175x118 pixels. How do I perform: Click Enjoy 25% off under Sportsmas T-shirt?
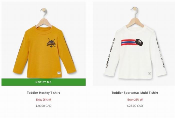point(135,100)
